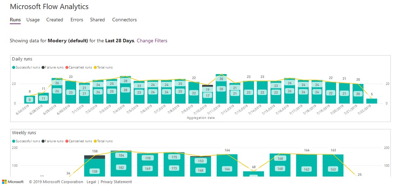
Task: Click the Change Filters link
Action: (x=152, y=41)
